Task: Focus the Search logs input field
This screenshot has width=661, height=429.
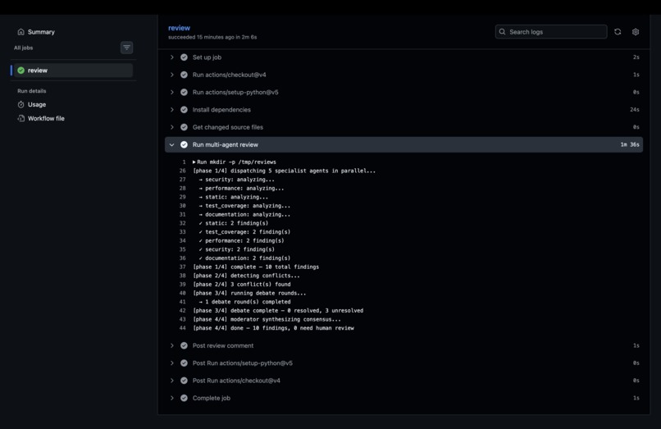Action: [x=551, y=32]
